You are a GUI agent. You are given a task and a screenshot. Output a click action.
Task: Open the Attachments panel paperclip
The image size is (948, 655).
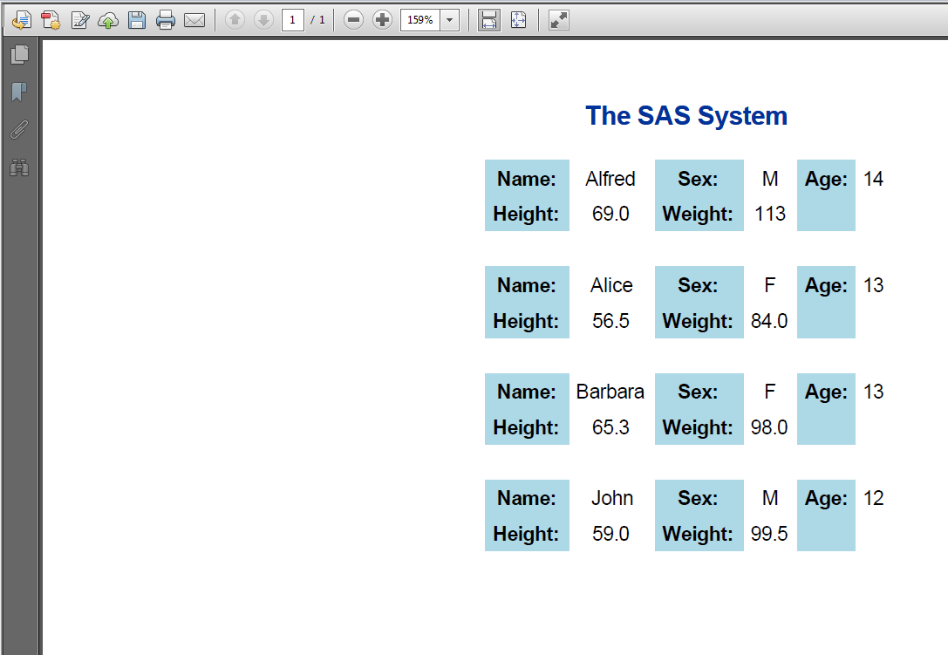(x=19, y=130)
